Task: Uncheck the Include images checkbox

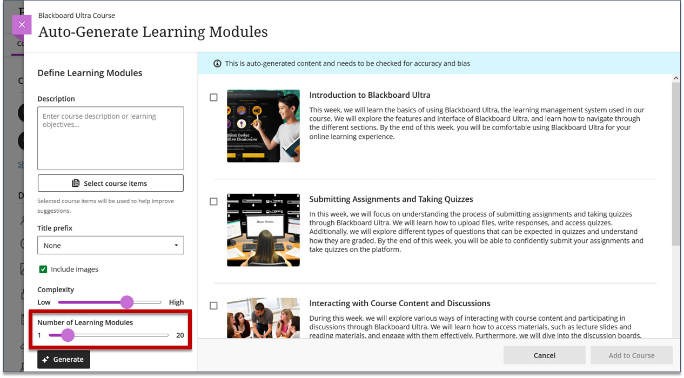Action: [43, 269]
